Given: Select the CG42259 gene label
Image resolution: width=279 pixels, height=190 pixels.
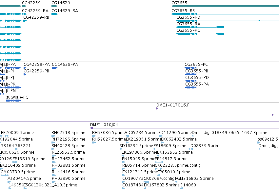Looking at the screenshot, I should (31, 3).
